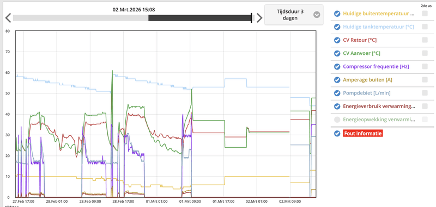
Task: Click the slider handle at the end
Action: pyautogui.click(x=251, y=18)
